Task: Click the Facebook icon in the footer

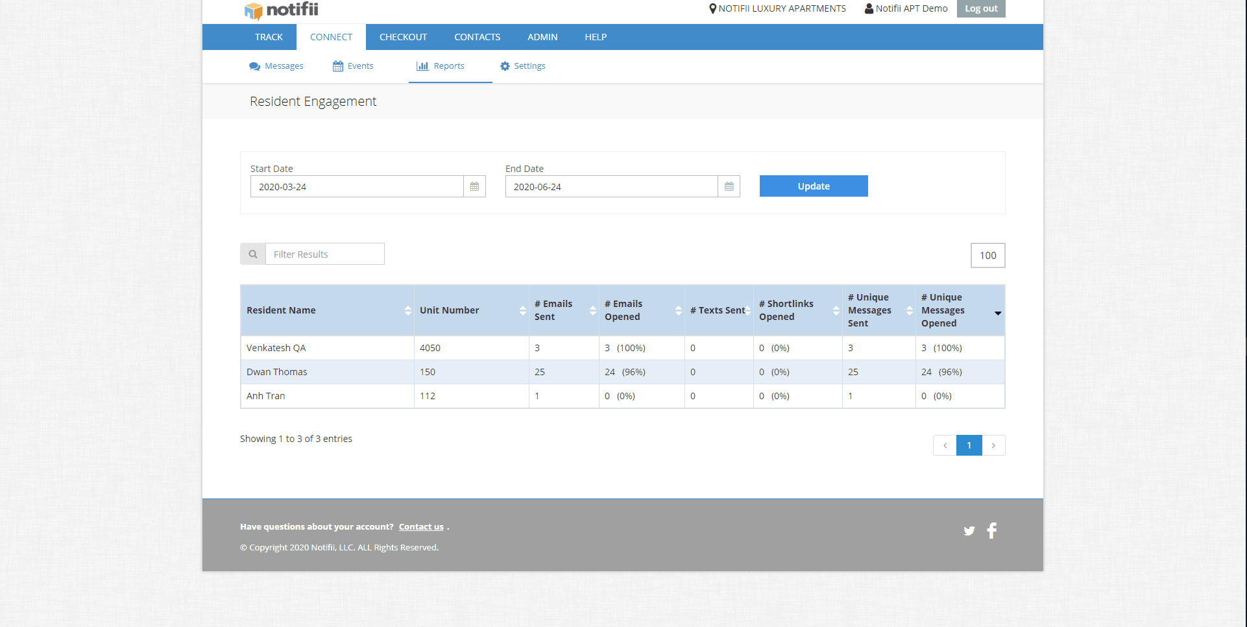Action: tap(991, 530)
